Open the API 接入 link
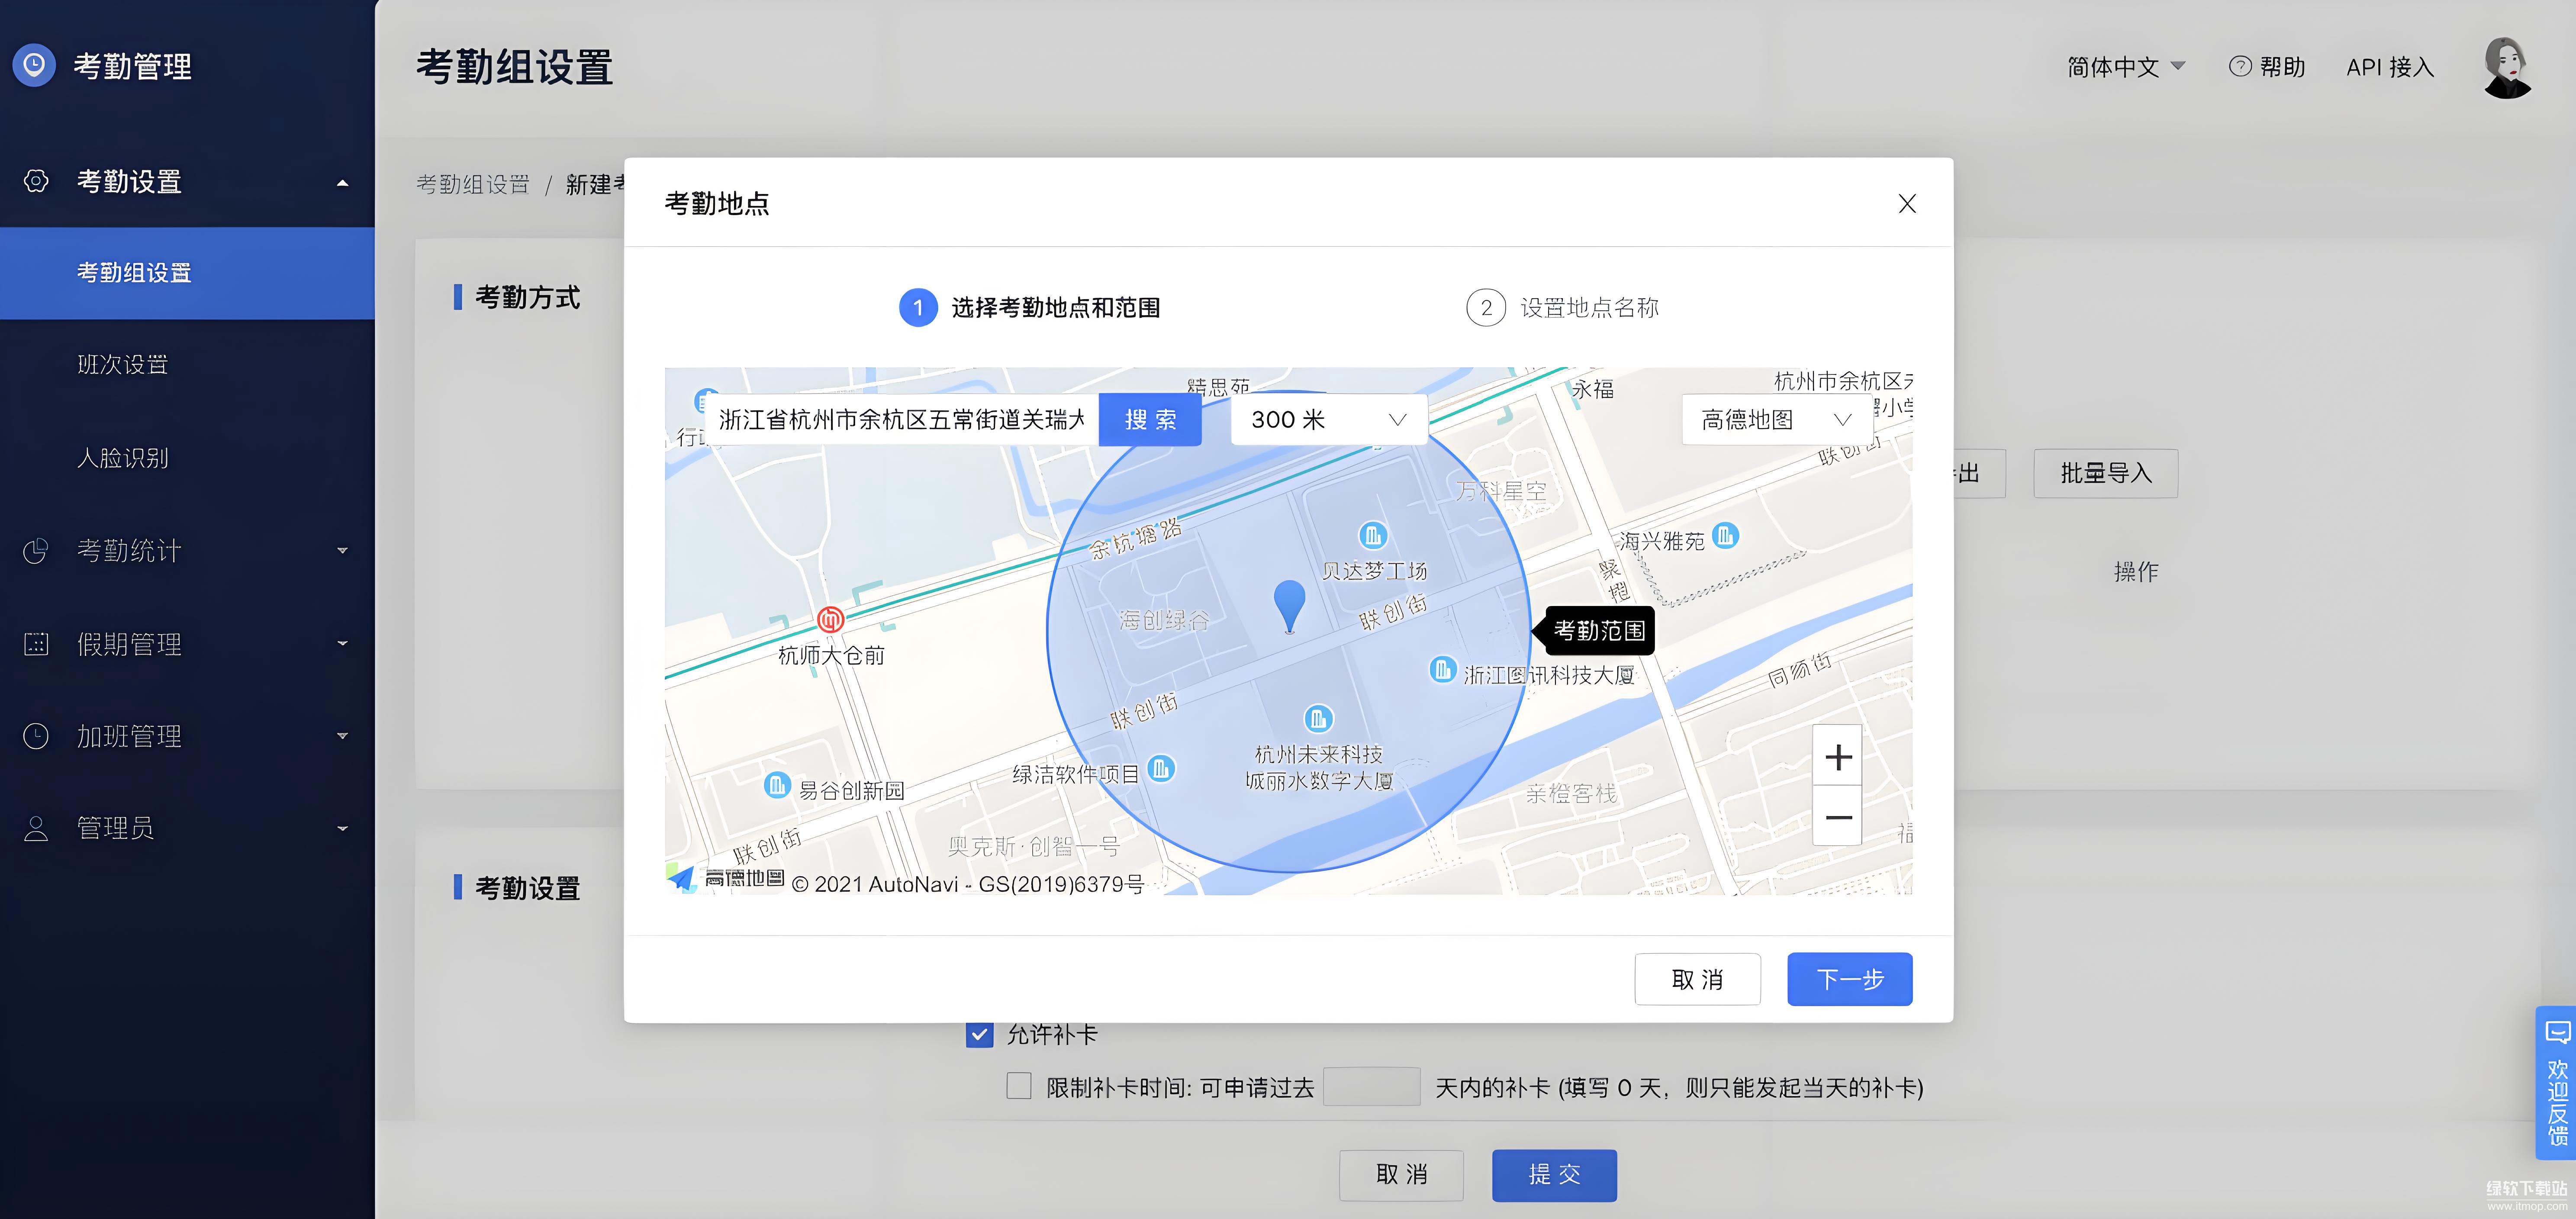 [2390, 67]
